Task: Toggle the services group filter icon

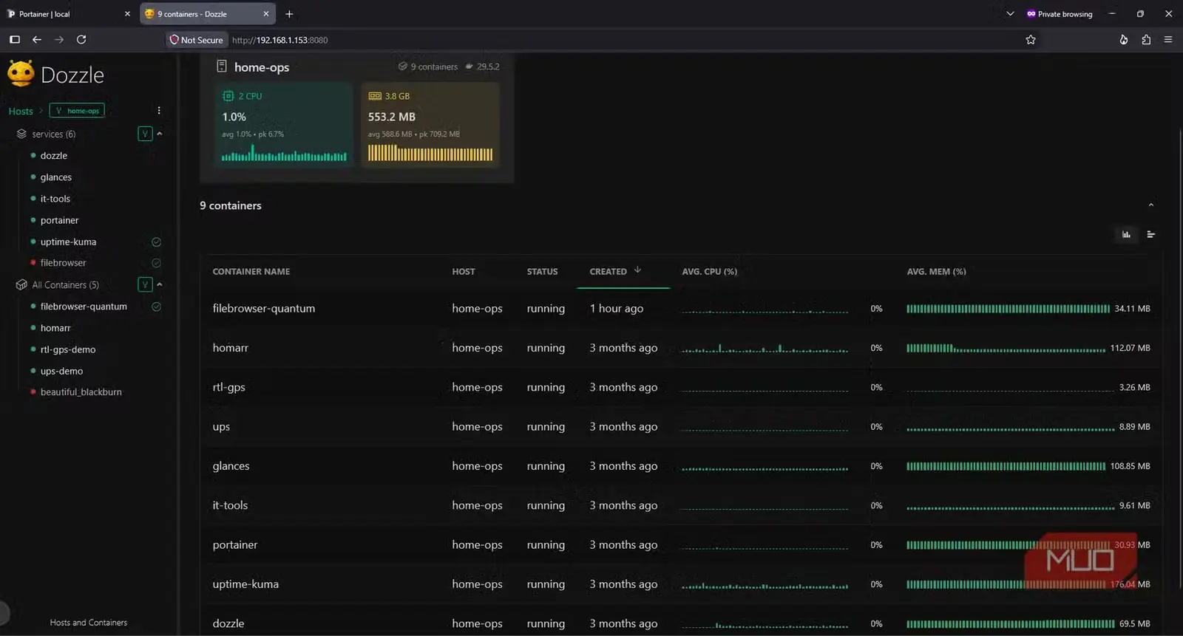Action: 145,134
